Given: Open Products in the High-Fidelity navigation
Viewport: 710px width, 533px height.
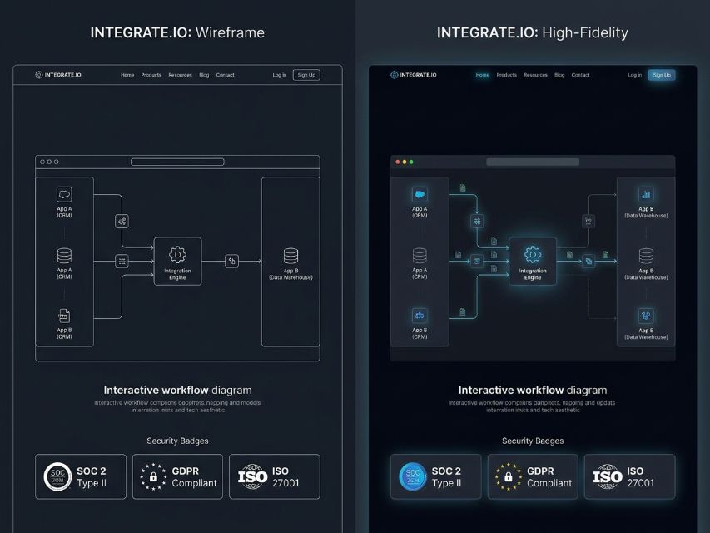Looking at the screenshot, I should click(x=507, y=75).
